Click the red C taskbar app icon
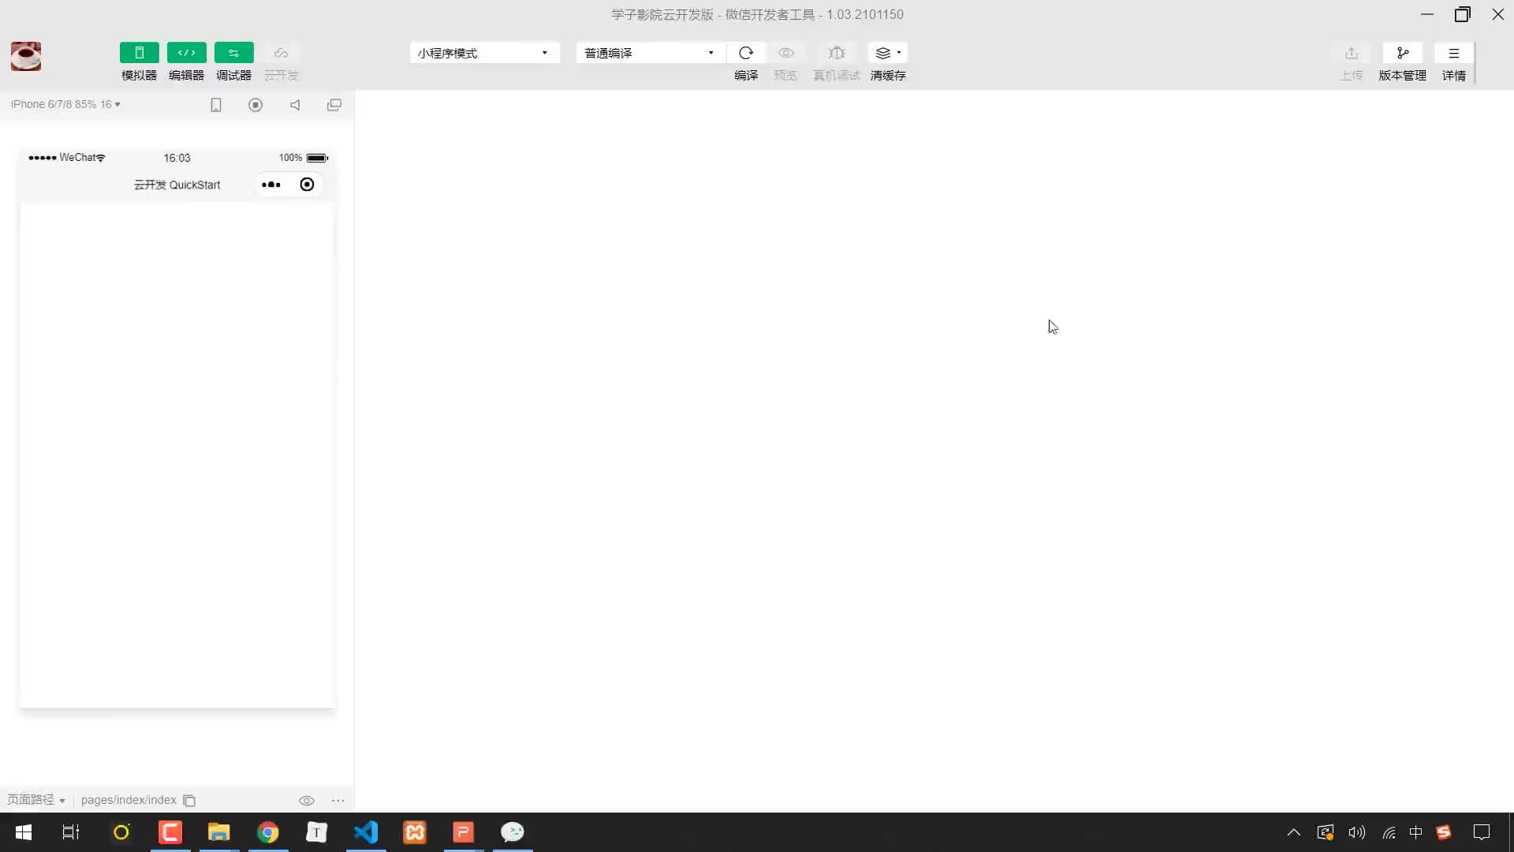This screenshot has height=852, width=1514. pyautogui.click(x=170, y=832)
